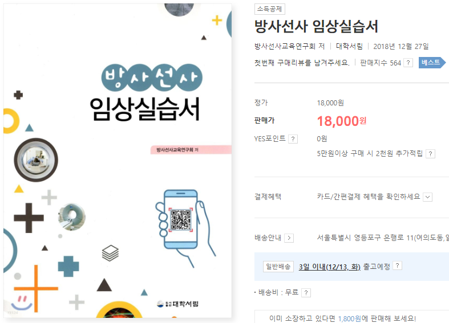Click 첫번째 구매리뷰를 남겨주세요 link
The height and width of the screenshot is (323, 449).
pos(302,63)
